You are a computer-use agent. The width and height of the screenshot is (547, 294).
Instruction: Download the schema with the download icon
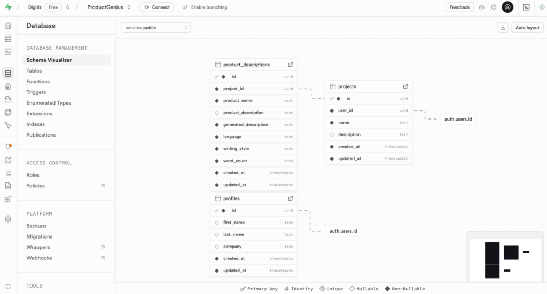[x=503, y=28]
